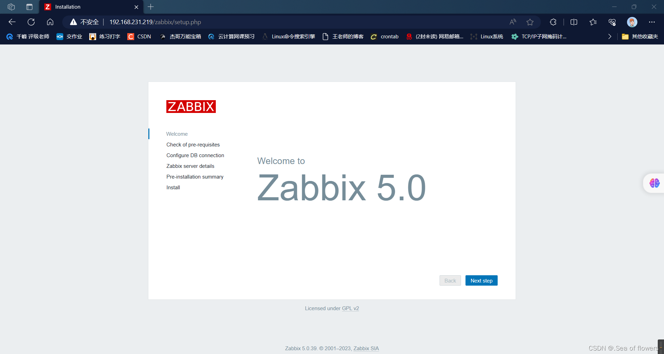Expand bookmarks overflow chevron
The height and width of the screenshot is (354, 664).
click(x=610, y=37)
